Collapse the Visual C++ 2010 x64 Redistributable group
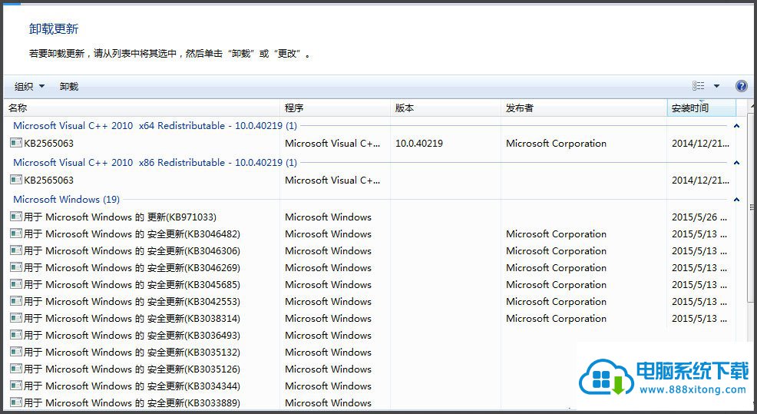This screenshot has height=414, width=757. [x=736, y=126]
